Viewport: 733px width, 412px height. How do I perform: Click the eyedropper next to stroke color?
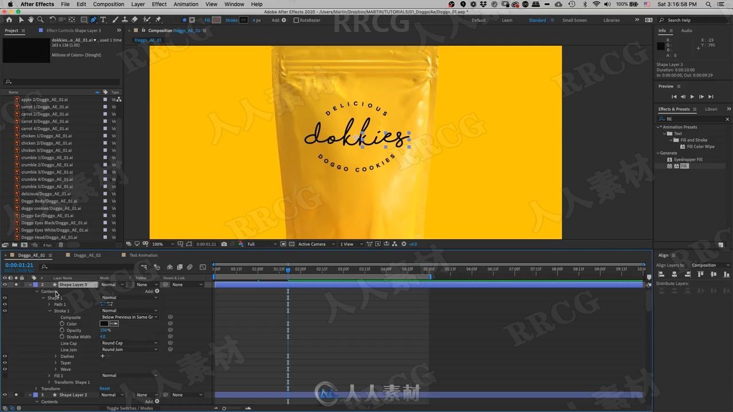pos(114,324)
